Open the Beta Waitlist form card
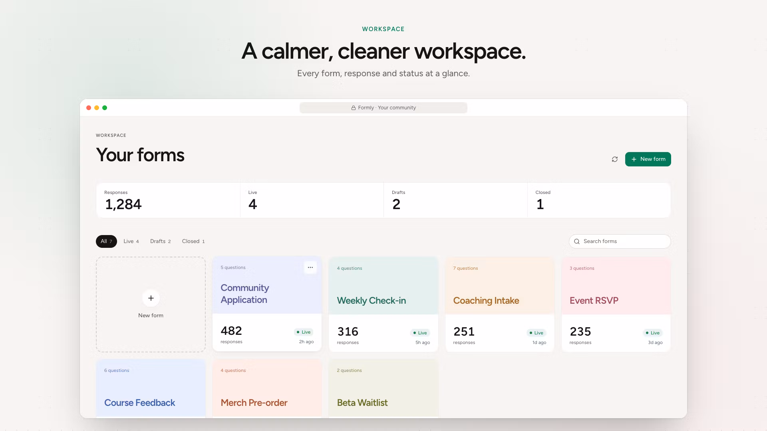This screenshot has height=431, width=767. pos(383,389)
